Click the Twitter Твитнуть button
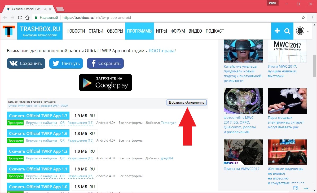This screenshot has height=193, width=317. coord(66,63)
